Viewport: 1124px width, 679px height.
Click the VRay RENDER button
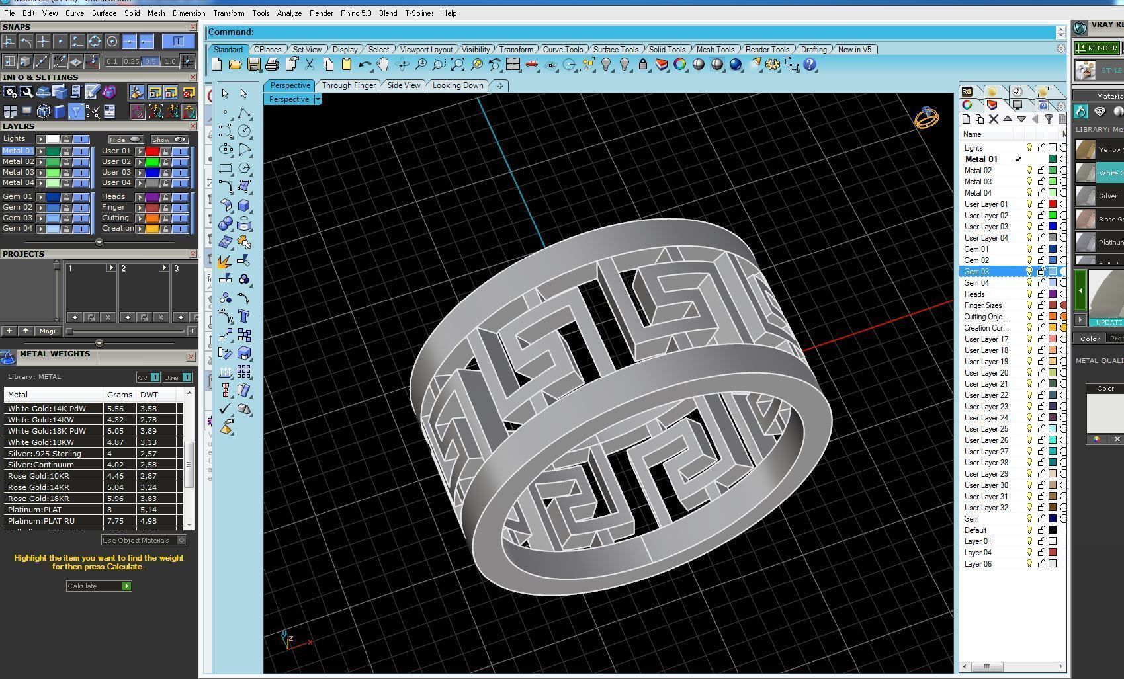pyautogui.click(x=1096, y=48)
